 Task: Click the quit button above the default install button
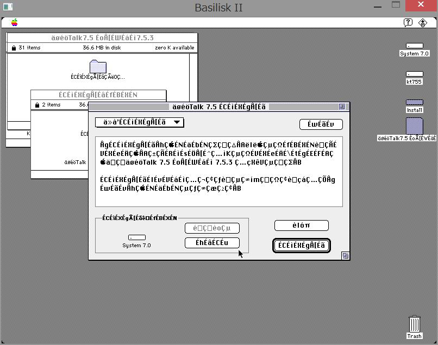(302, 225)
